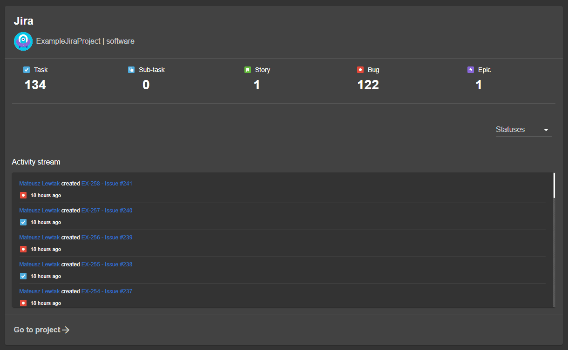Click the Story label

[x=263, y=70]
